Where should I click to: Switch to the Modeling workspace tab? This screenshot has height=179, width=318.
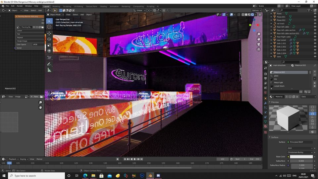click(56, 6)
